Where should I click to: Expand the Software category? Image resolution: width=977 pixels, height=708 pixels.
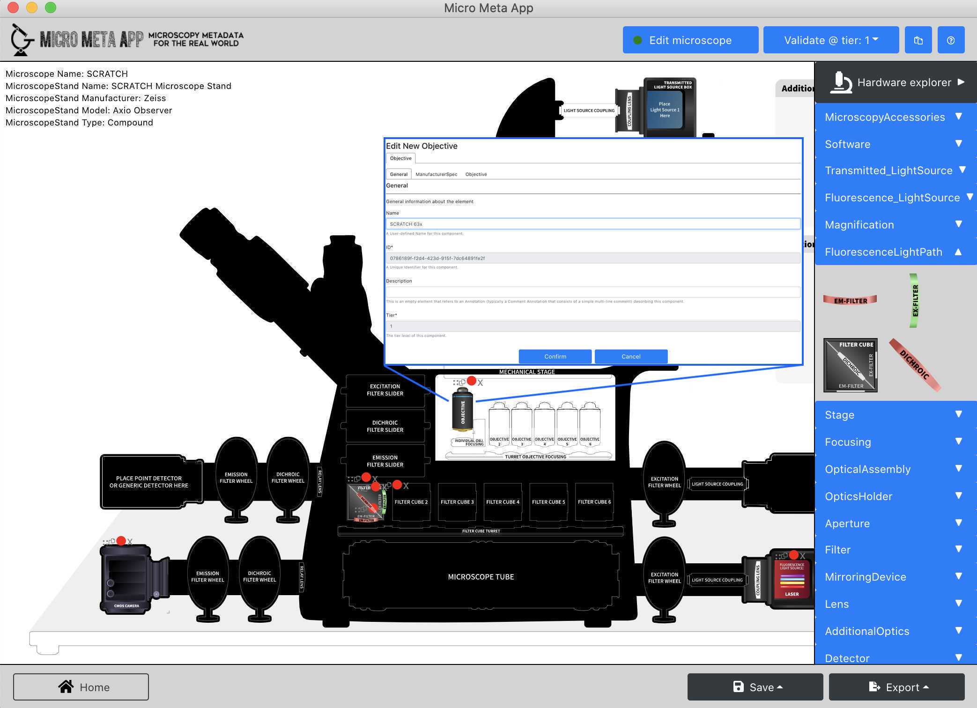(896, 144)
